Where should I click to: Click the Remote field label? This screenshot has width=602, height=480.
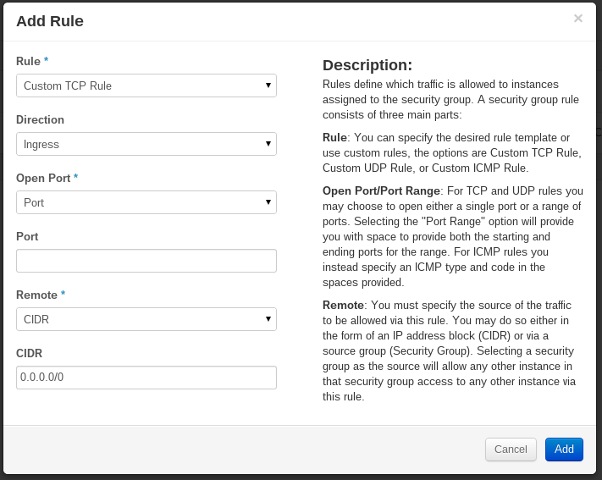click(36, 295)
